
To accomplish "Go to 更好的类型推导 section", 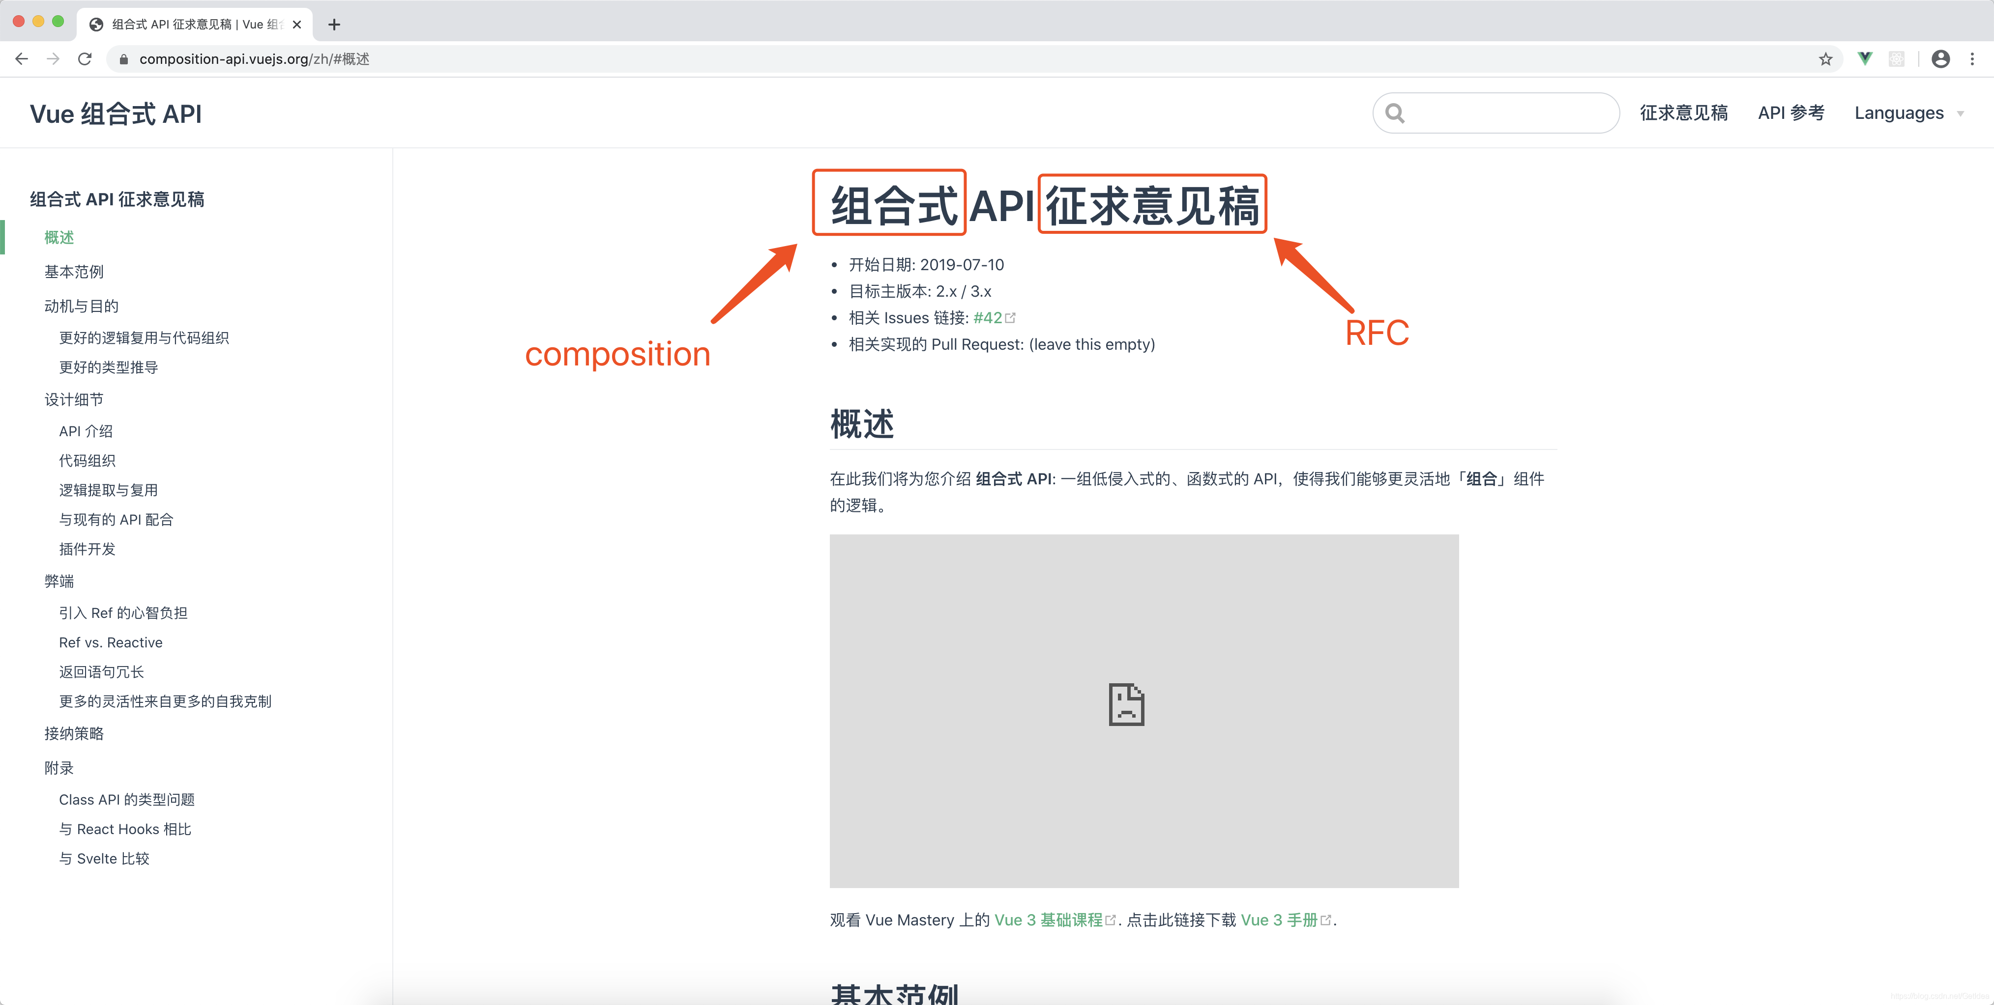I will pyautogui.click(x=108, y=367).
